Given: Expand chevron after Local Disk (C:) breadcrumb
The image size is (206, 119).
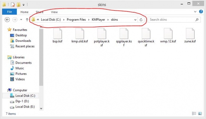Looking at the screenshot, I should tap(64, 20).
